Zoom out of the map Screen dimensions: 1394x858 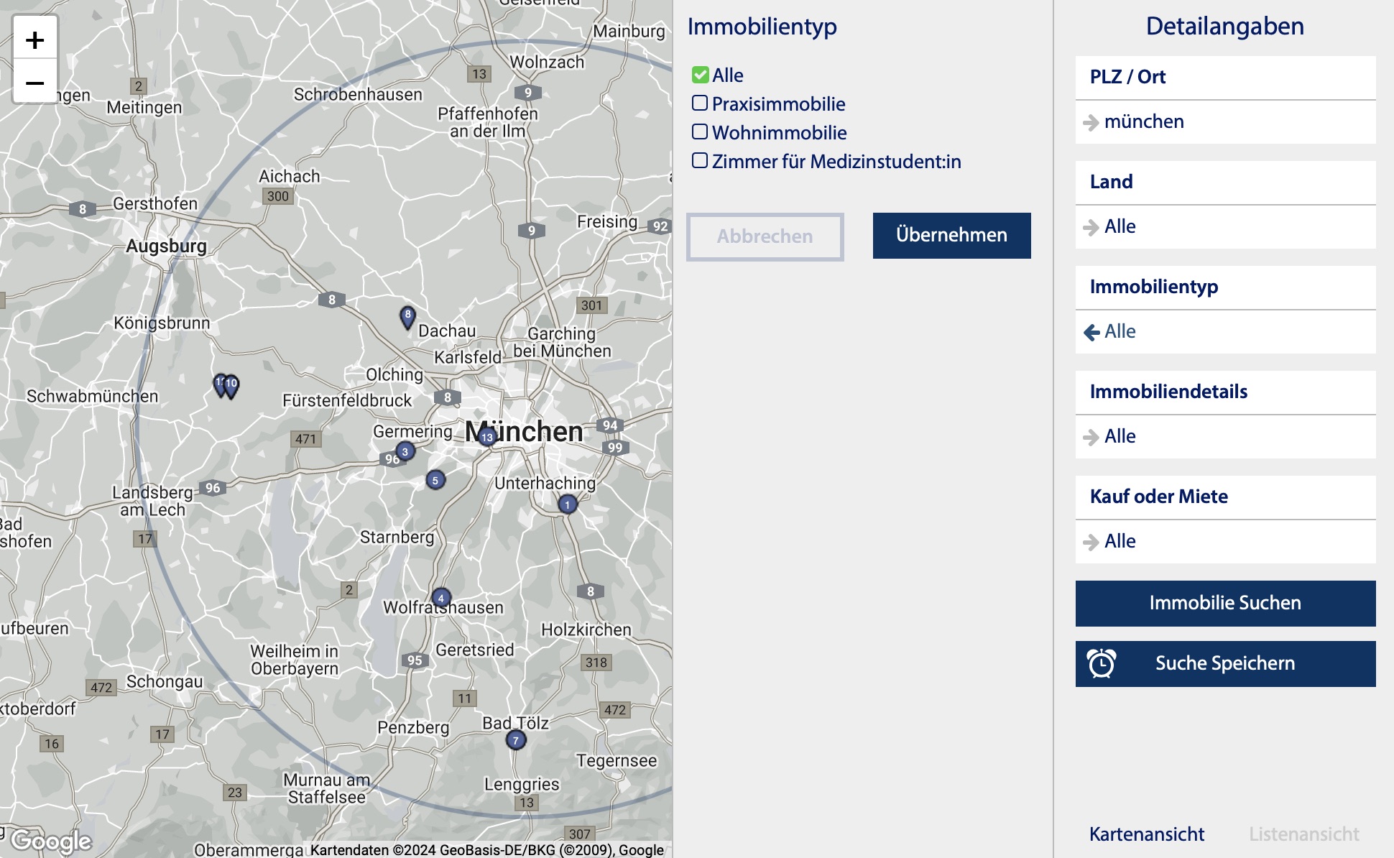(34, 83)
